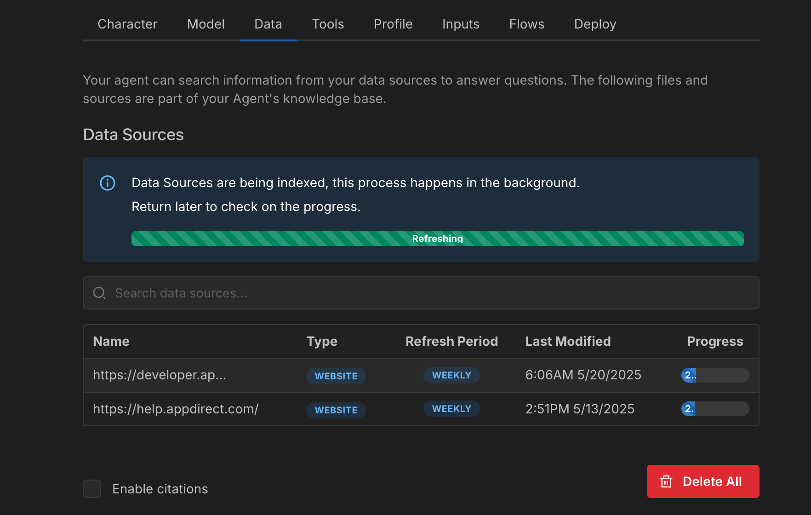This screenshot has height=515, width=811.
Task: Click the 6:06AM 5/20/2025 timestamp
Action: [x=583, y=375]
